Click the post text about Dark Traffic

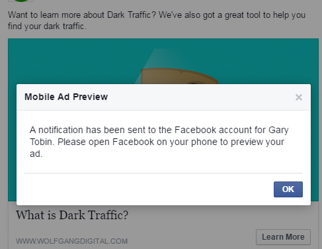coord(157,21)
